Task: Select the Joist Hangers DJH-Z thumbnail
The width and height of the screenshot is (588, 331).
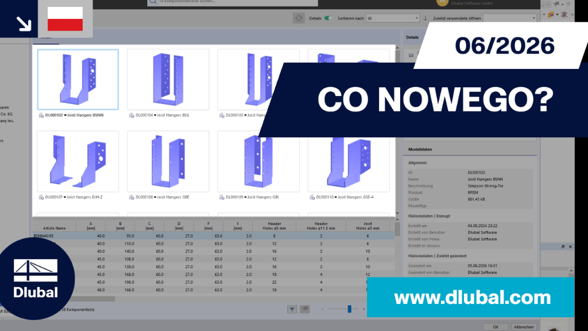Action: coord(78,161)
